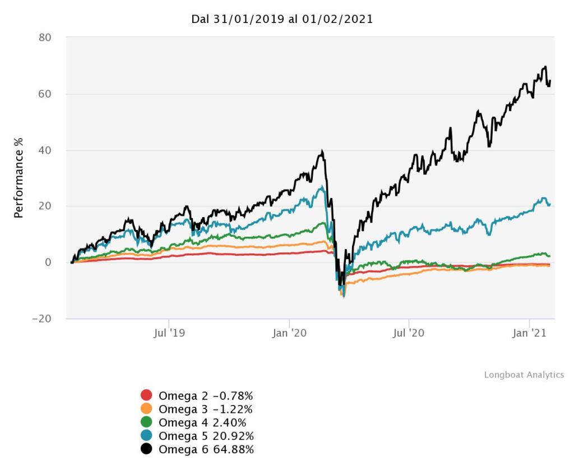Click the teal Omega 5 legend dot
Viewport: 574px width, 460px height.
point(146,436)
